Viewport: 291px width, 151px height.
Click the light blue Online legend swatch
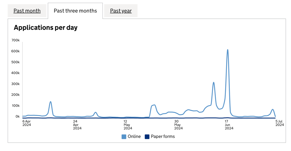124,137
